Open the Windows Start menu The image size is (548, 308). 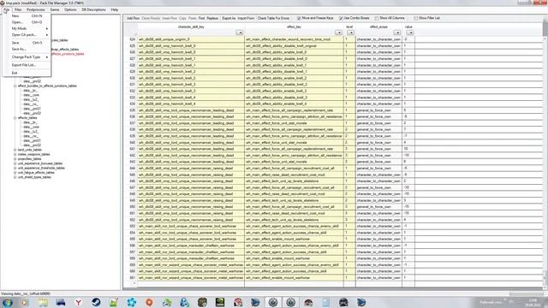tap(8, 302)
